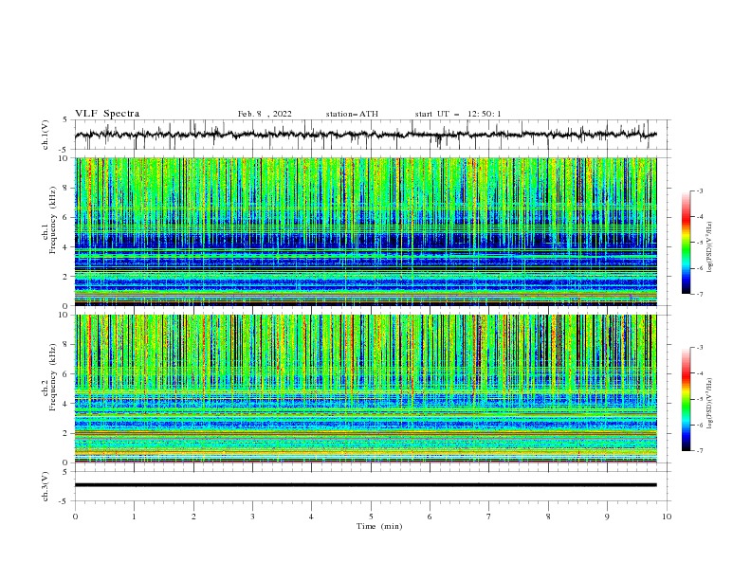Image resolution: width=751 pixels, height=580 pixels.
Task: Click the ch.3 flat black trace
Action: point(365,485)
